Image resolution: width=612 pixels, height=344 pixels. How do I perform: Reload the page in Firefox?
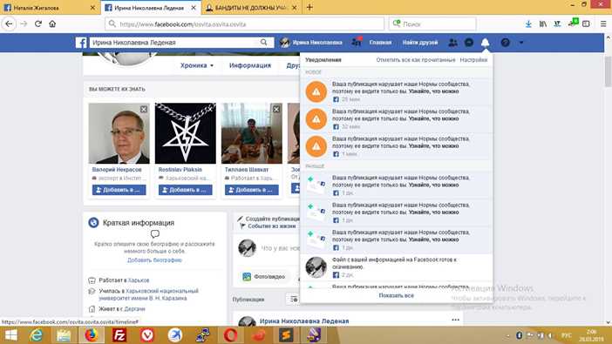coord(37,24)
